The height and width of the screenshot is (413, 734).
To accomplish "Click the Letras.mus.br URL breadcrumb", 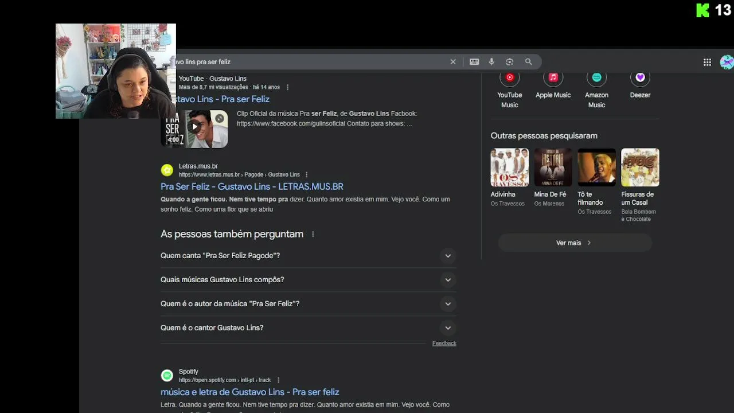I will pos(239,174).
